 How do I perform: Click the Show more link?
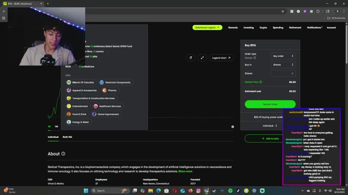(x=185, y=171)
